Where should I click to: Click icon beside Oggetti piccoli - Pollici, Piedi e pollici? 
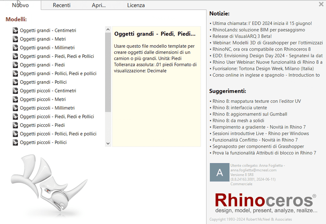(x=15, y=134)
